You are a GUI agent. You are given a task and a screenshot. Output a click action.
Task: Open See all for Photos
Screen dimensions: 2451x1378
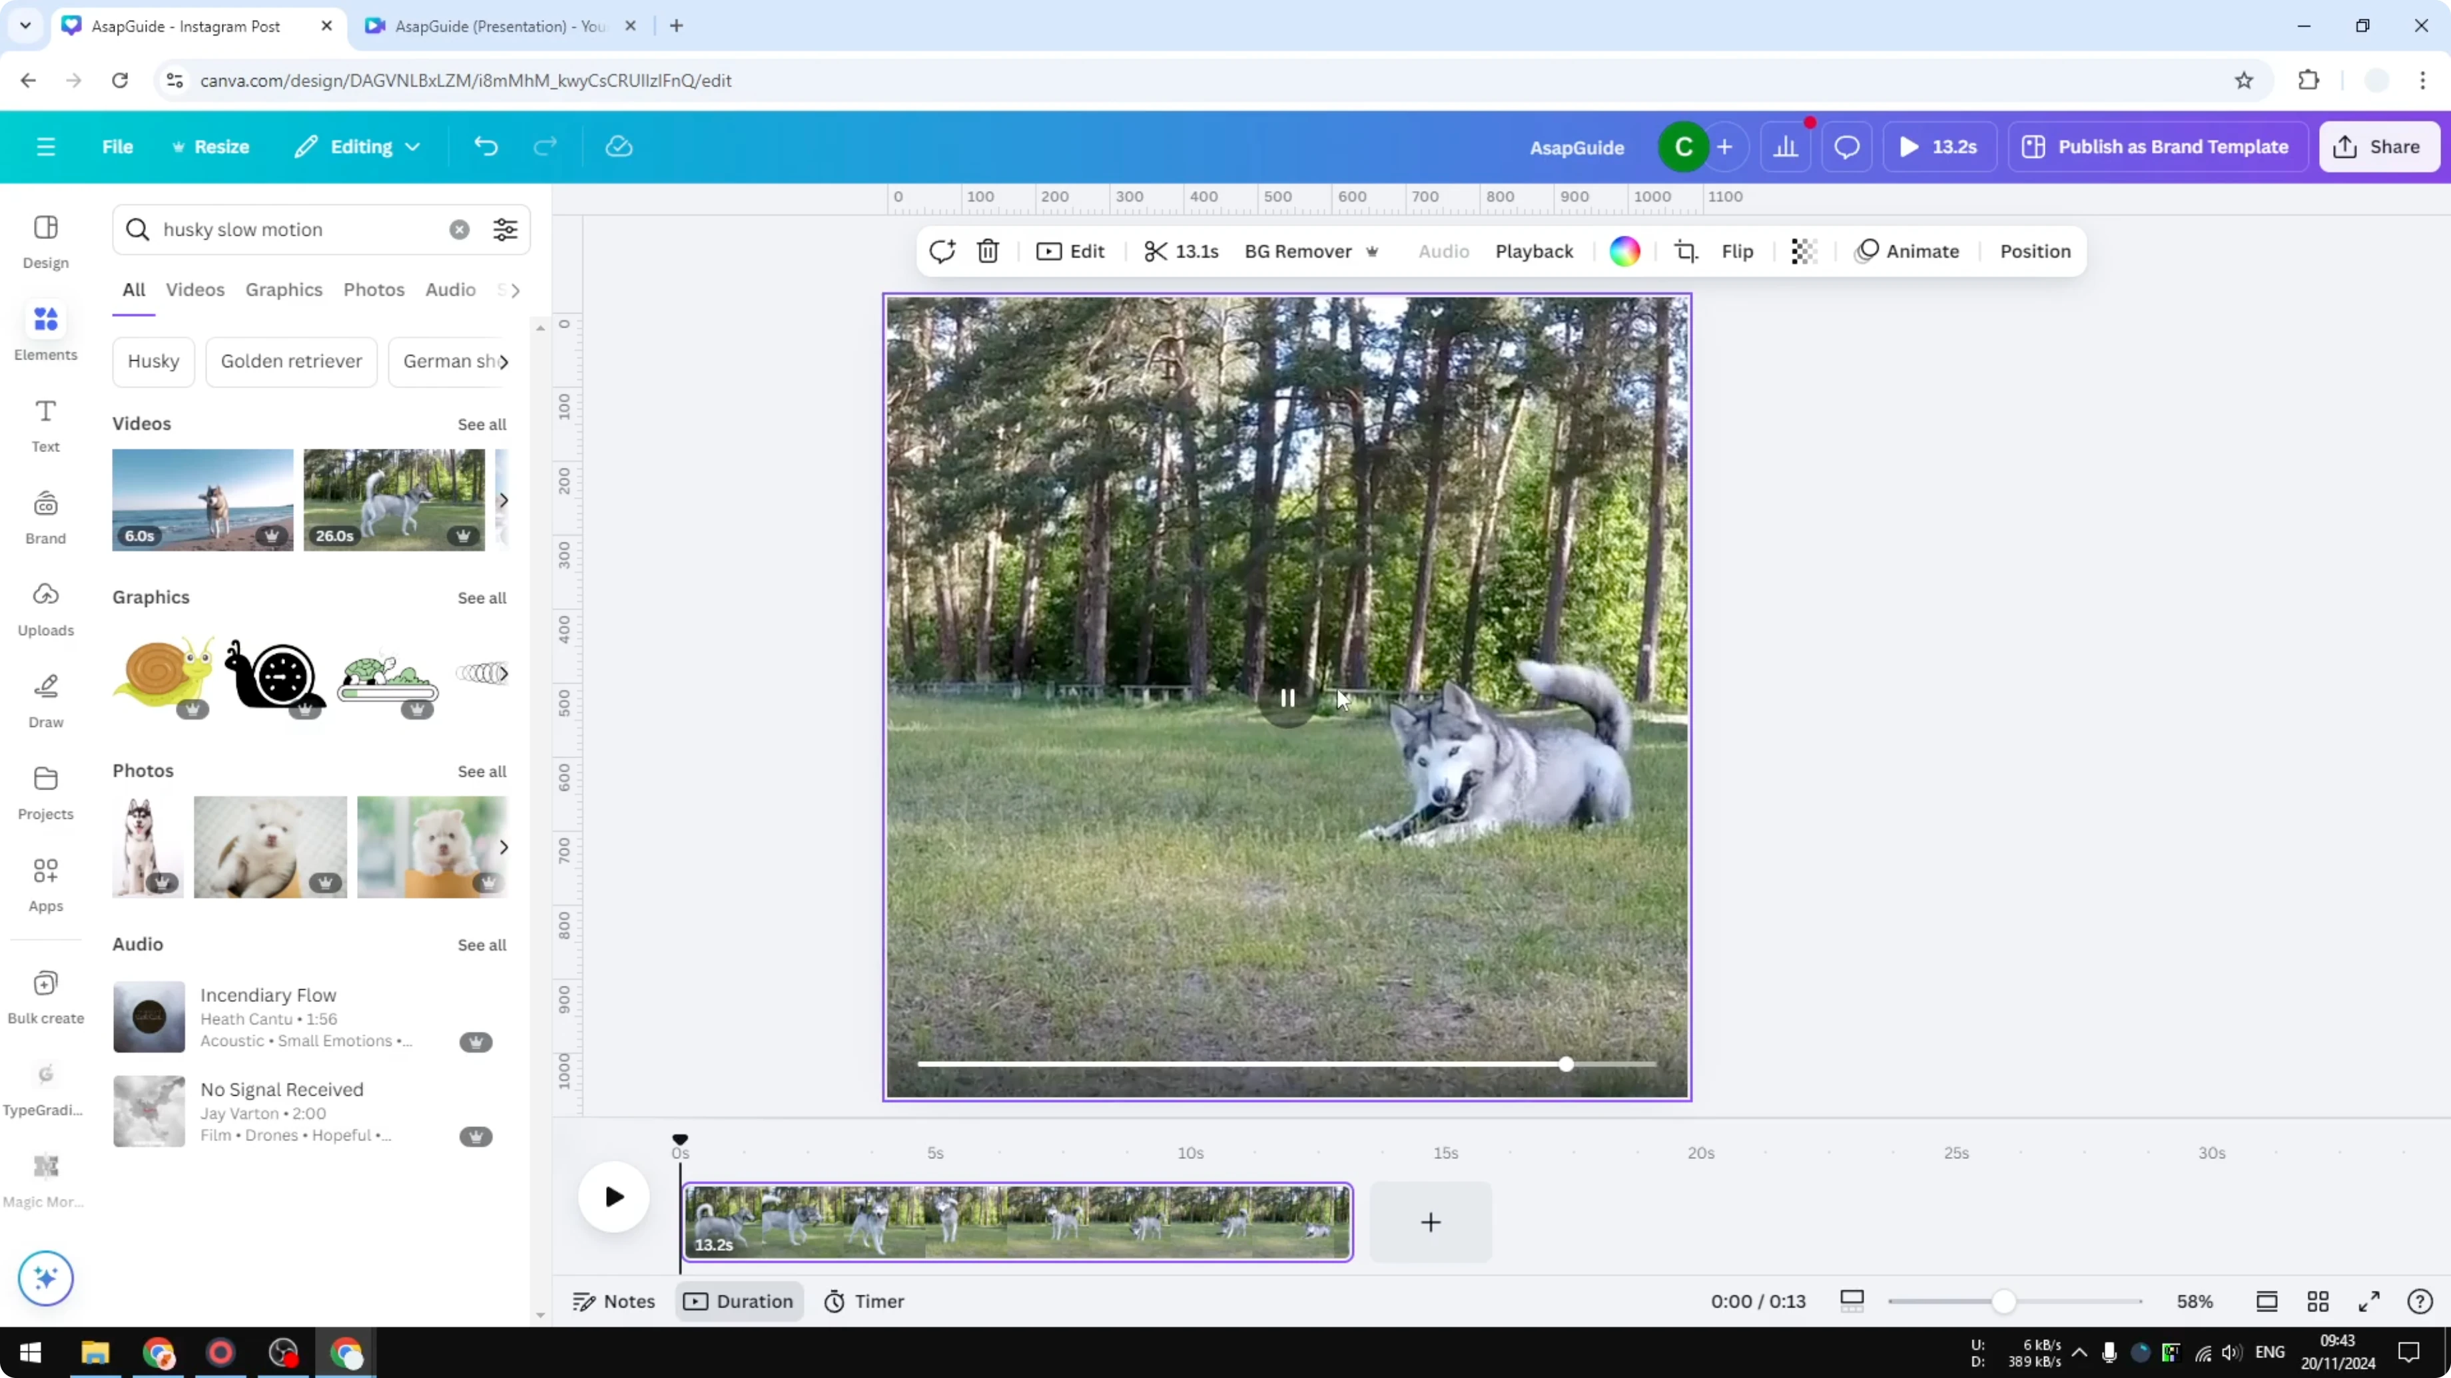coord(482,772)
